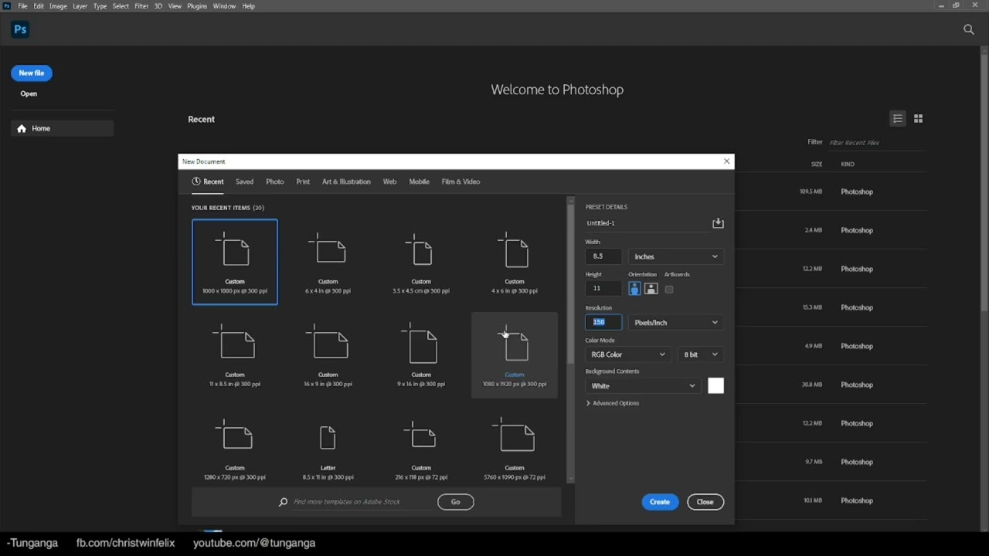Open the Filter menu
The height and width of the screenshot is (556, 989).
(x=141, y=6)
